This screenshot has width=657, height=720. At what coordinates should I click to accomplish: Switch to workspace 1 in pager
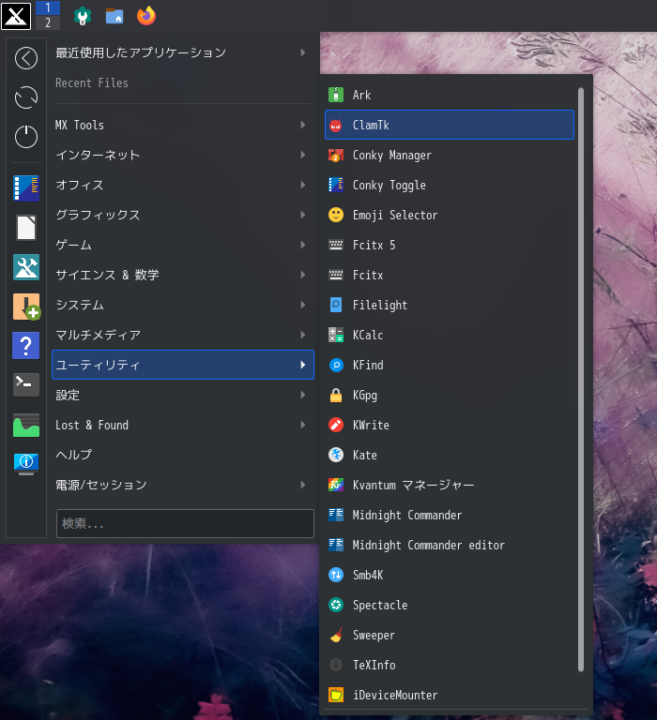point(48,8)
